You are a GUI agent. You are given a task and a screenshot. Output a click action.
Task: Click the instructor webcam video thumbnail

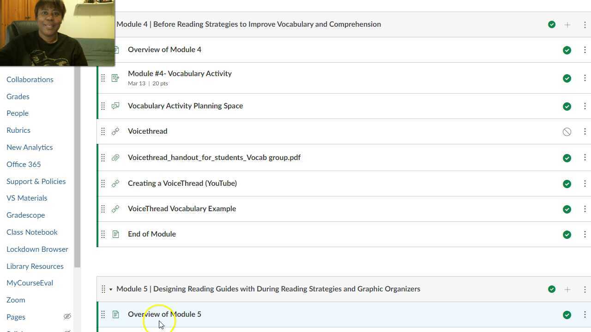click(57, 32)
